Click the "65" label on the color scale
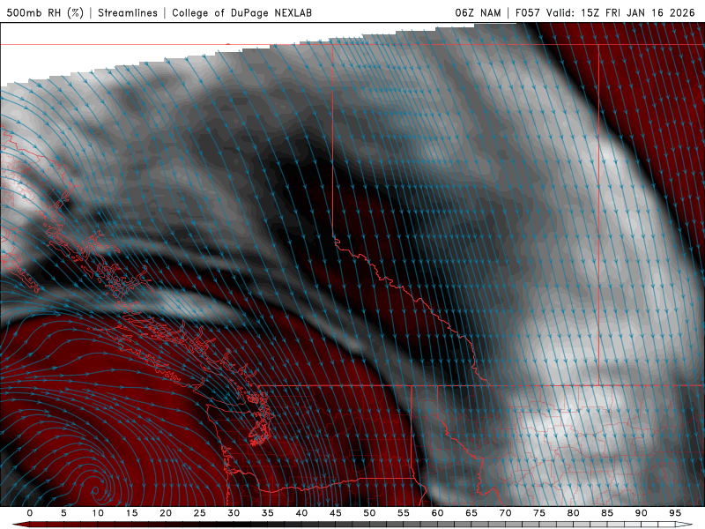705x529 pixels. click(471, 513)
